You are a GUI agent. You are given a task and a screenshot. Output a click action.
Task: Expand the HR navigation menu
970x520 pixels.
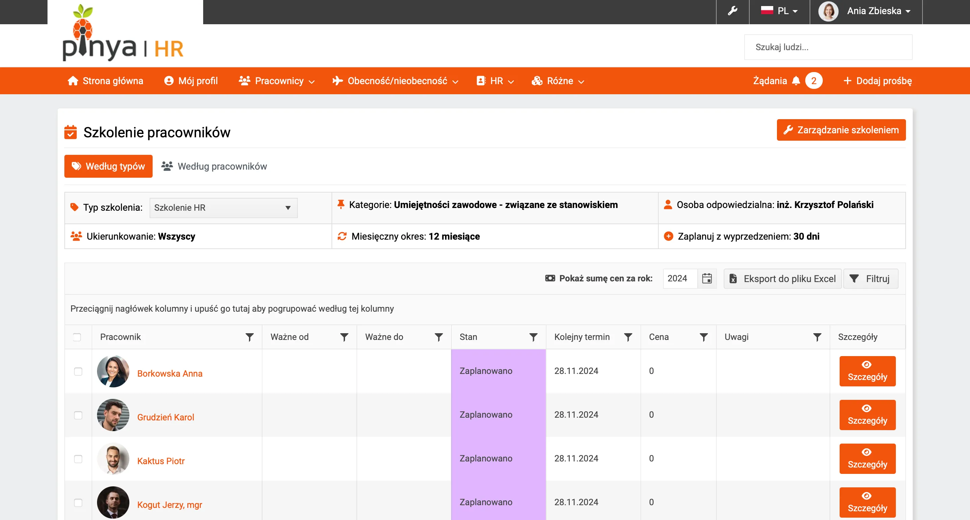pyautogui.click(x=495, y=81)
